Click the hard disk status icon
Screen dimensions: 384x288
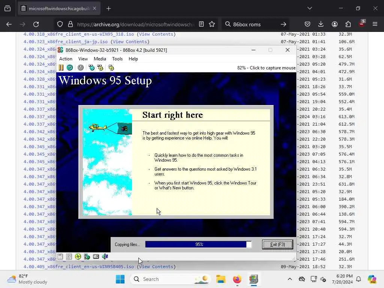click(x=96, y=256)
